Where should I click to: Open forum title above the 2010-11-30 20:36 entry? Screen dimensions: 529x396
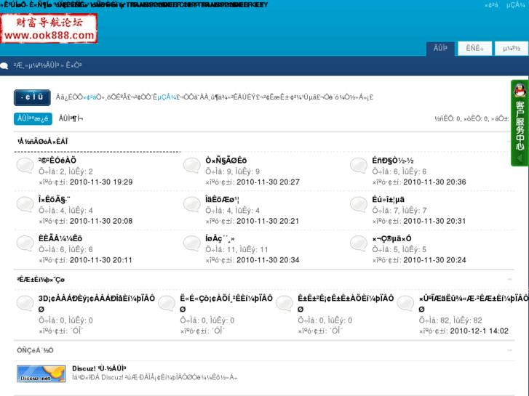point(393,161)
